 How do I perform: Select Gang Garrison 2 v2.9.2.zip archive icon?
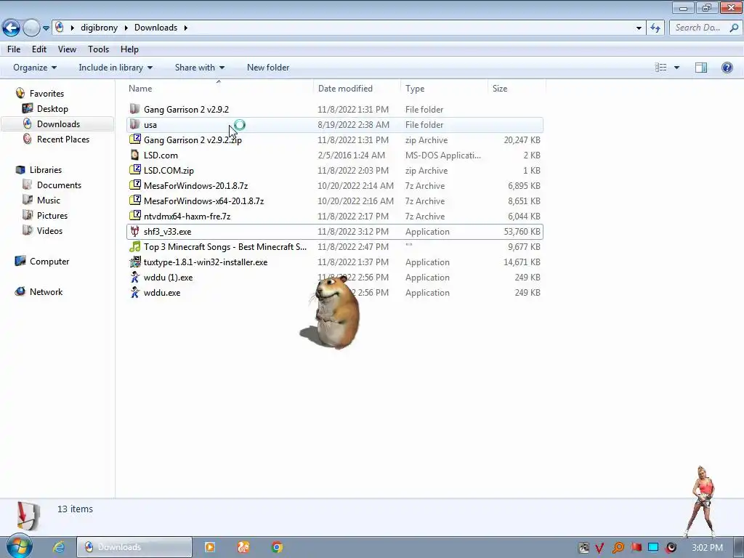pyautogui.click(x=135, y=139)
